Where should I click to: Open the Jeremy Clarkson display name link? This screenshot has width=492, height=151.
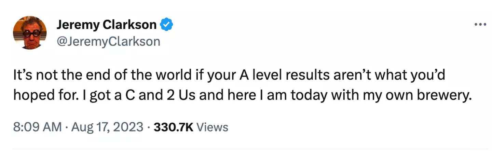coord(106,25)
